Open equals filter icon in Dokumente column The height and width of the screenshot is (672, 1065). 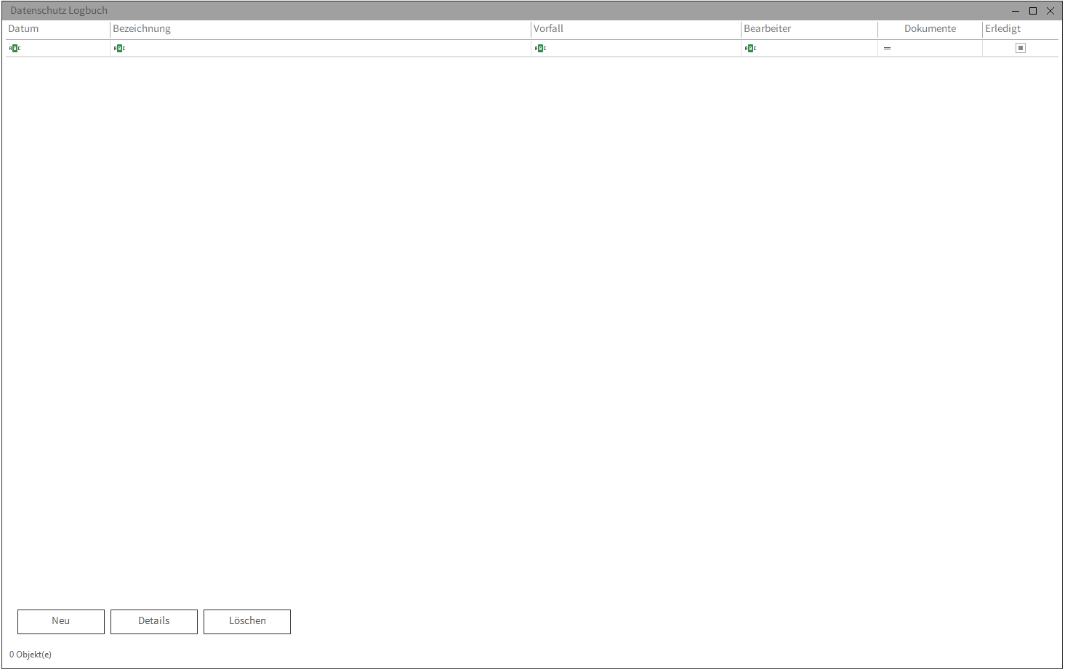[887, 48]
